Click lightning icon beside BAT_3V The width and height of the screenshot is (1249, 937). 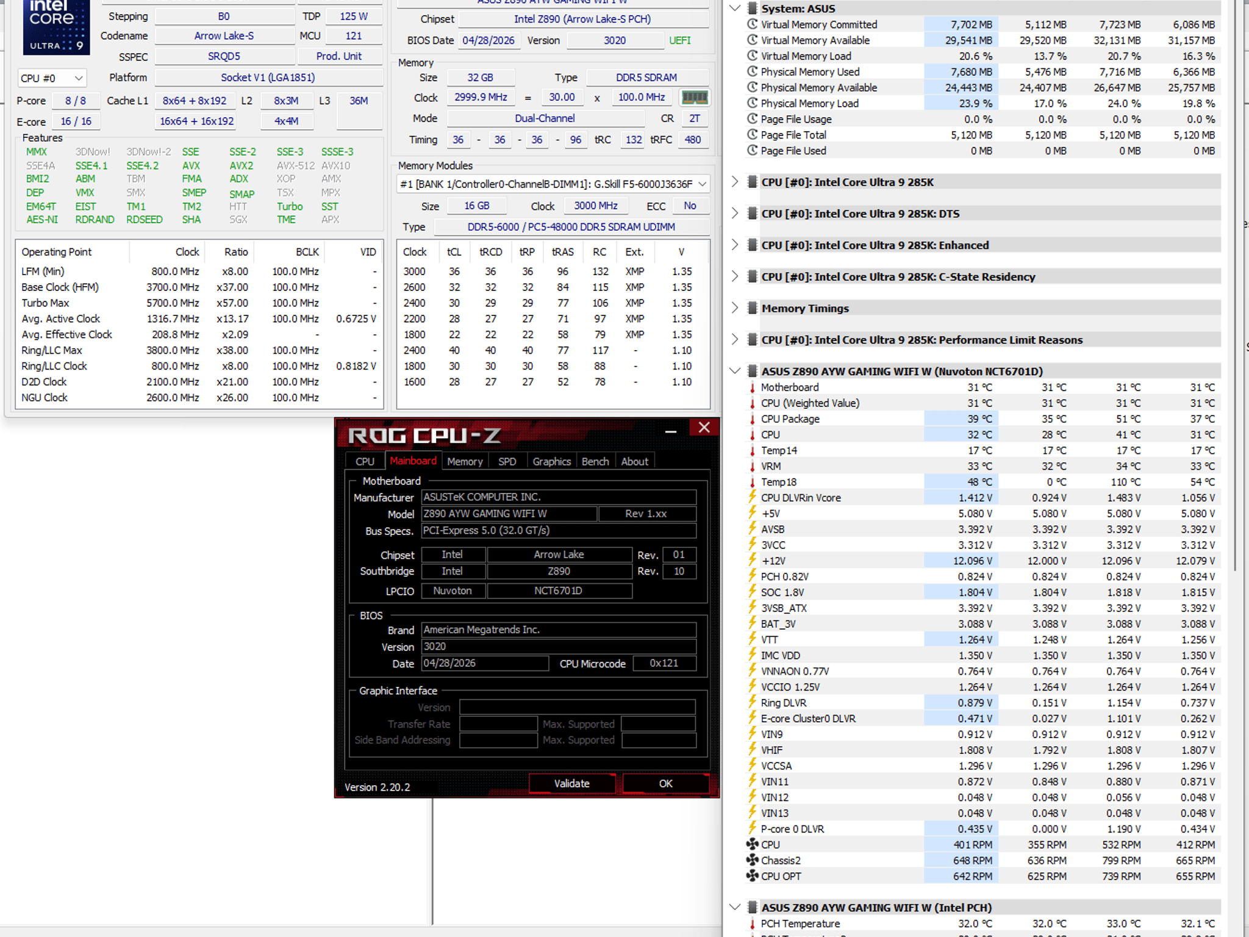tap(753, 623)
